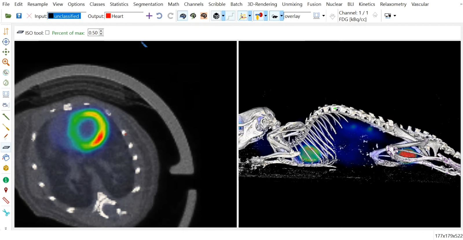
Task: Select the red ruler measurement tool
Action: point(6,200)
